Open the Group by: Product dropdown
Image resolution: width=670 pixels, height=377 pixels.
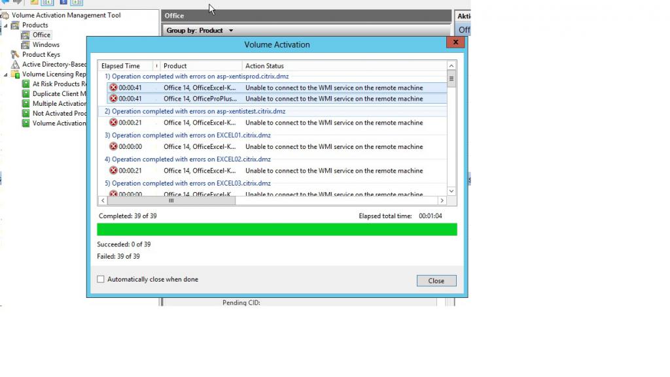pyautogui.click(x=200, y=30)
